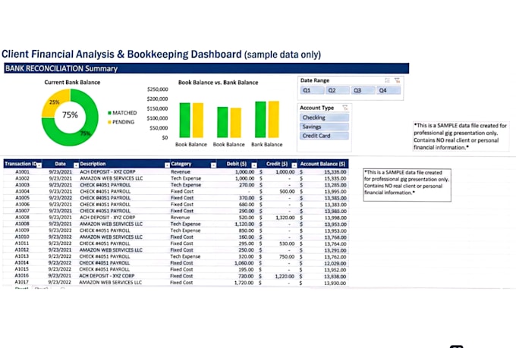Select debit value 1,120.00
Screen dimensions: 516x348
(x=244, y=224)
